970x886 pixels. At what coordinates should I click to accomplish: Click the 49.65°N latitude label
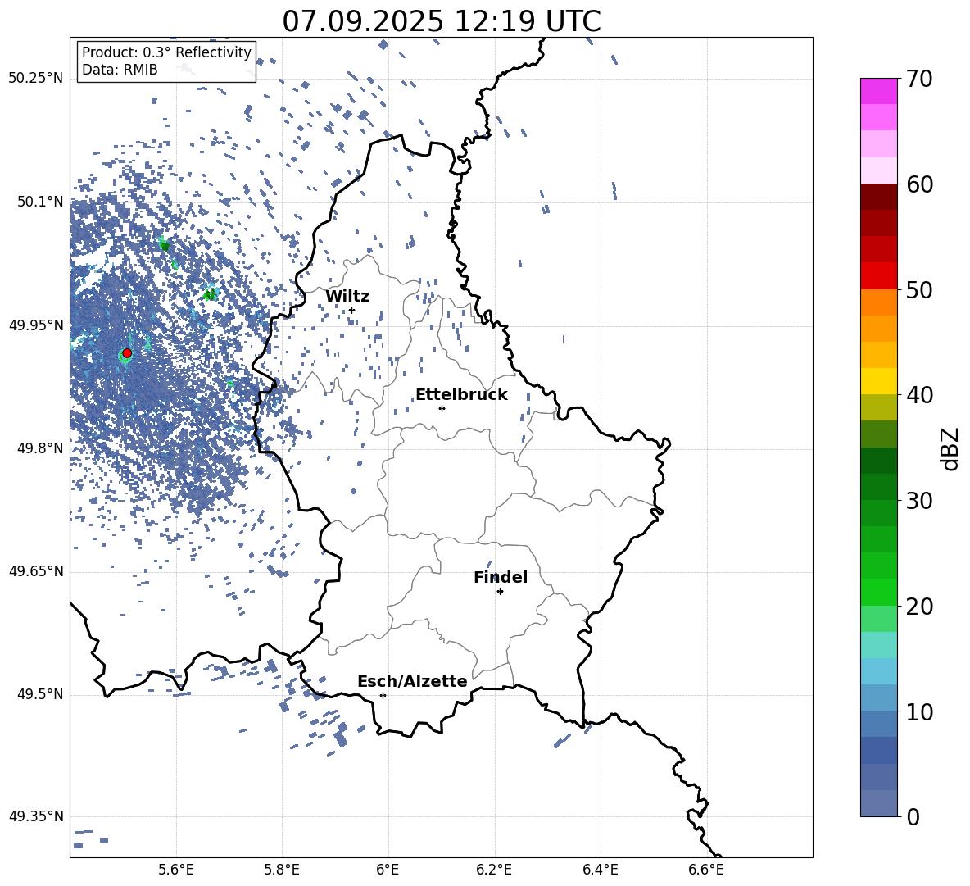pyautogui.click(x=36, y=571)
